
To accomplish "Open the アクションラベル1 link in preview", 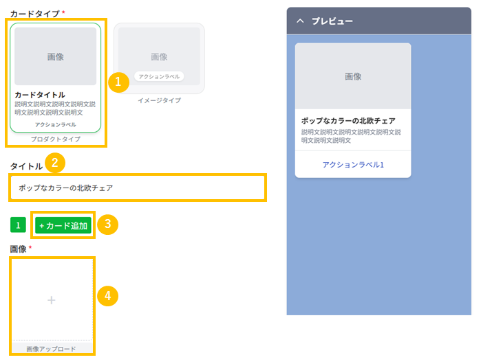I will 353,165.
